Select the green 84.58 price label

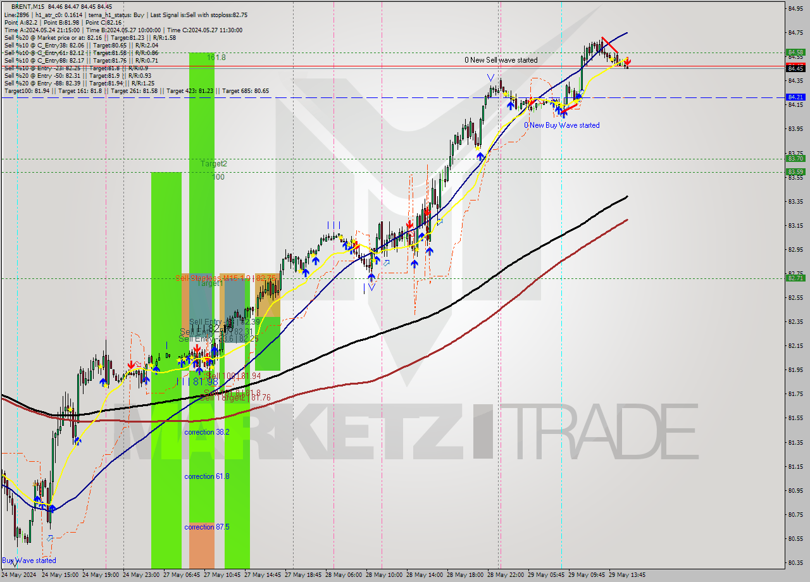click(795, 53)
